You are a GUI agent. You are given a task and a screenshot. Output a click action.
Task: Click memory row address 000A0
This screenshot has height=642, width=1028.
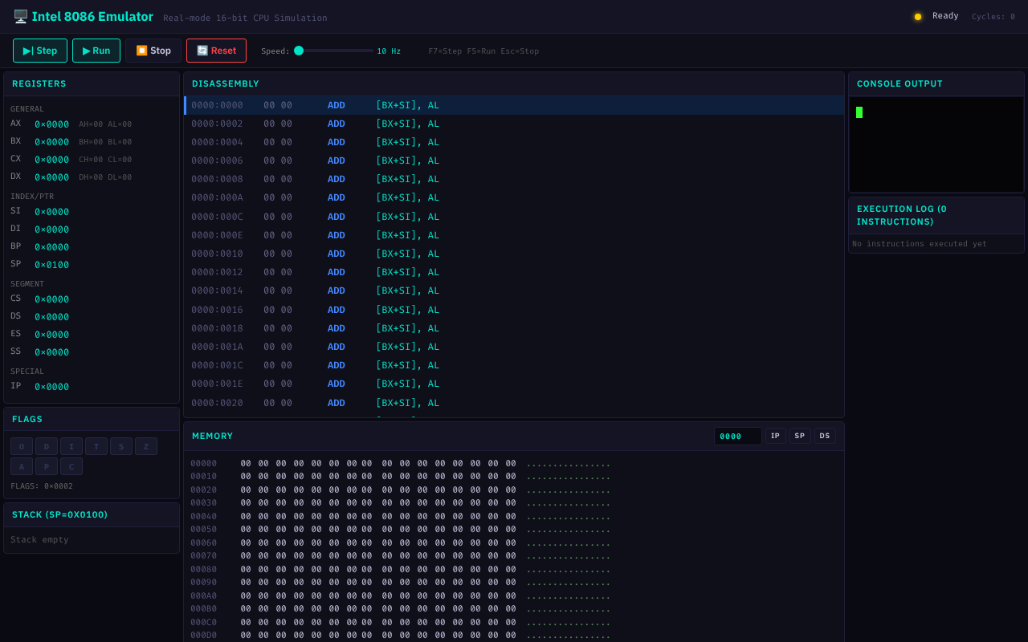click(x=203, y=596)
